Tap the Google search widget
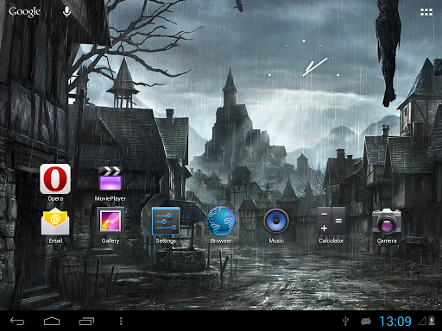The image size is (442, 331). (25, 12)
